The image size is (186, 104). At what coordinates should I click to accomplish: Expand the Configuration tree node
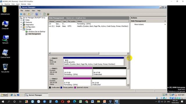(x=21, y=27)
